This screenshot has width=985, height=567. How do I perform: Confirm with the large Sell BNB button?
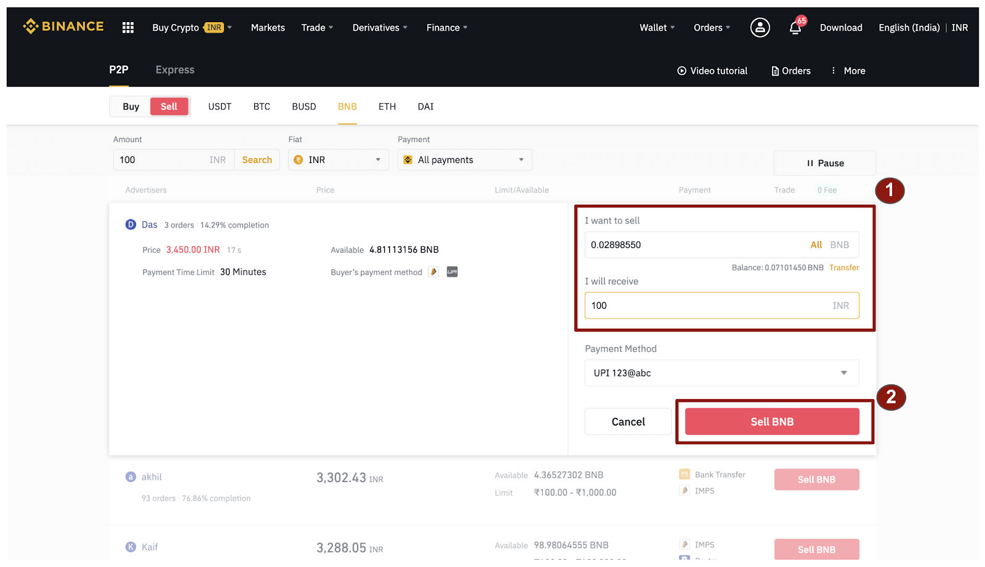(x=772, y=422)
